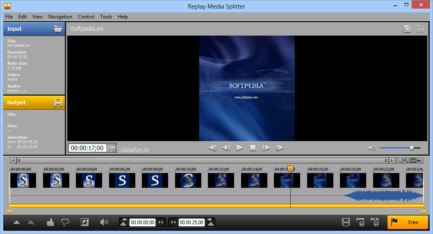
Task: Open the Help menu
Action: coord(123,16)
